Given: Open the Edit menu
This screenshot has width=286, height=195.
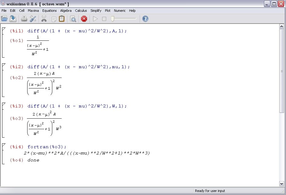Looking at the screenshot, I should (13, 11).
